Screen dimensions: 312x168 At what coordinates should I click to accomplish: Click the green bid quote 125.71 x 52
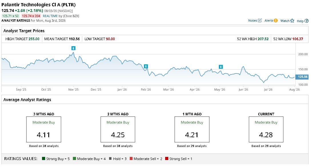tap(11, 16)
